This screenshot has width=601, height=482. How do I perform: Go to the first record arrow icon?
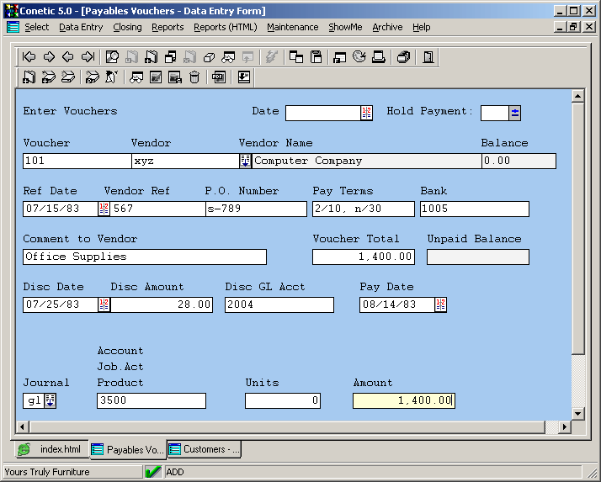point(29,57)
